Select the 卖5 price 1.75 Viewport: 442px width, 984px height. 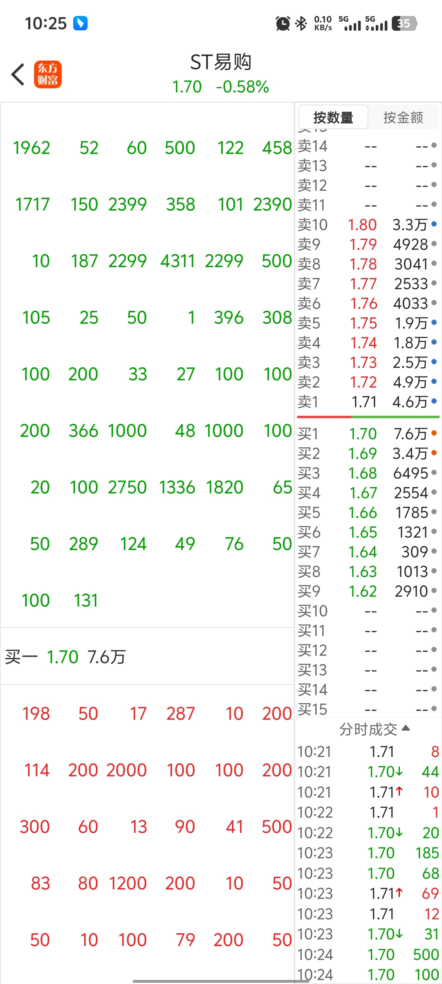point(363,323)
